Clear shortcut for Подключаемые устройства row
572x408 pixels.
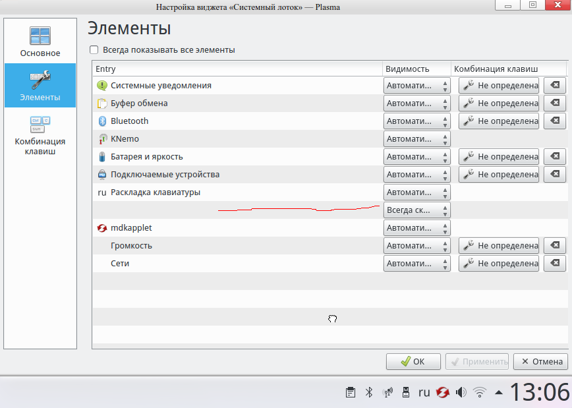(554, 175)
